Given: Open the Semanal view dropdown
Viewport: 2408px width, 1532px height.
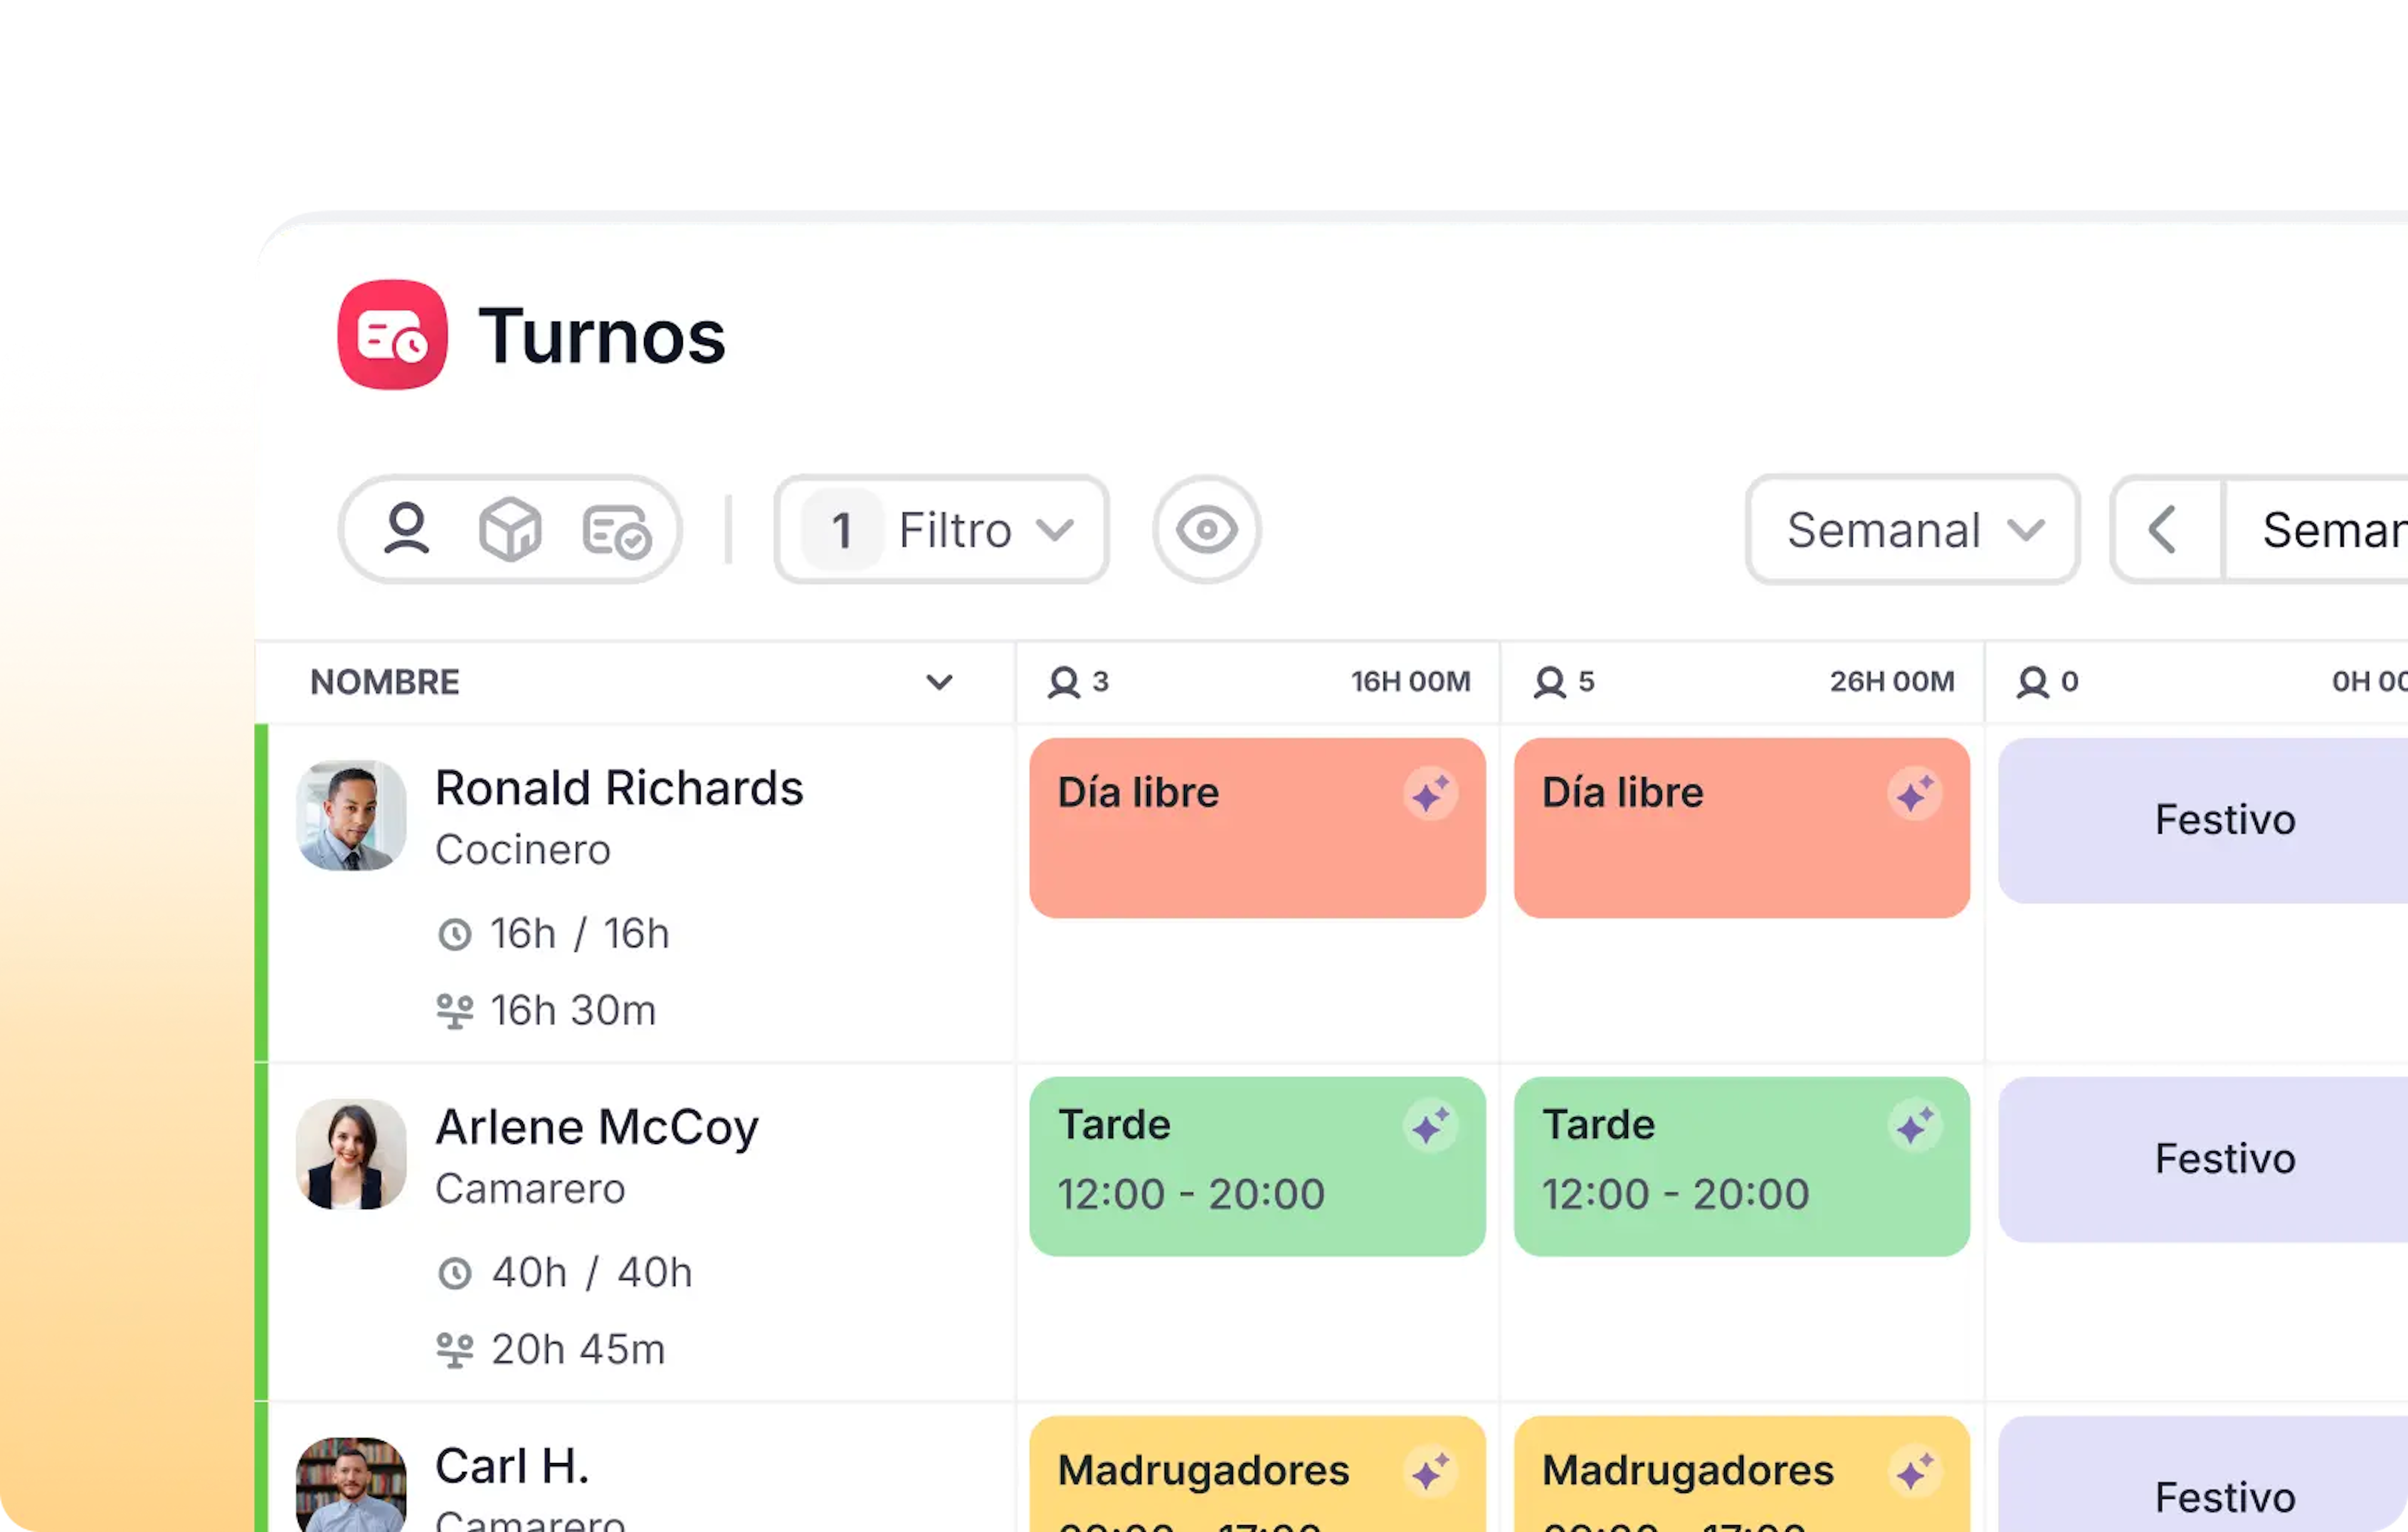Looking at the screenshot, I should (1912, 528).
